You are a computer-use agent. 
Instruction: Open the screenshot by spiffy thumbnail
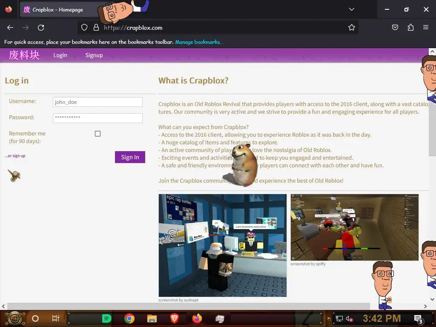(x=355, y=227)
